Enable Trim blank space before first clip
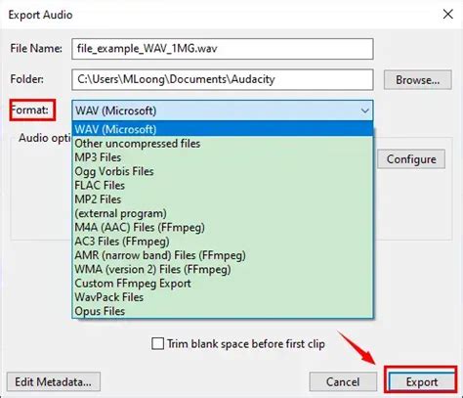Image resolution: width=463 pixels, height=398 pixels. tap(158, 343)
